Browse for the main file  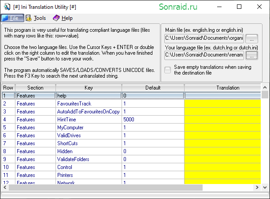point(252,38)
